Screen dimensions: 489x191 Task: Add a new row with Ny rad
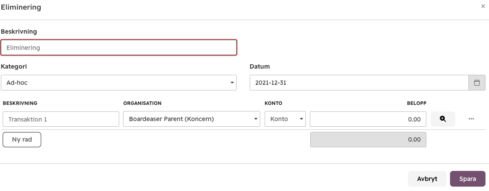(22, 140)
